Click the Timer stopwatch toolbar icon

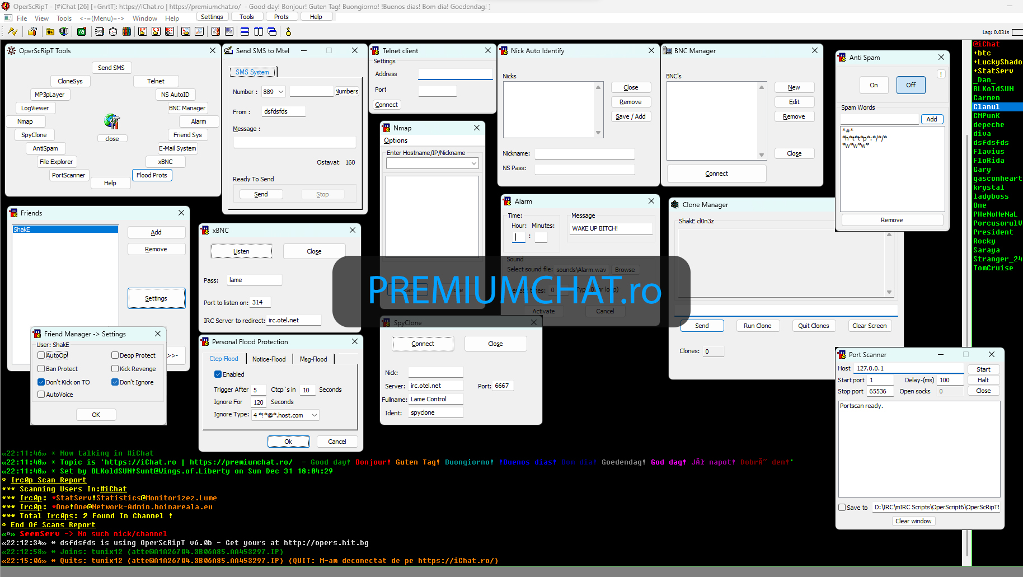[113, 31]
